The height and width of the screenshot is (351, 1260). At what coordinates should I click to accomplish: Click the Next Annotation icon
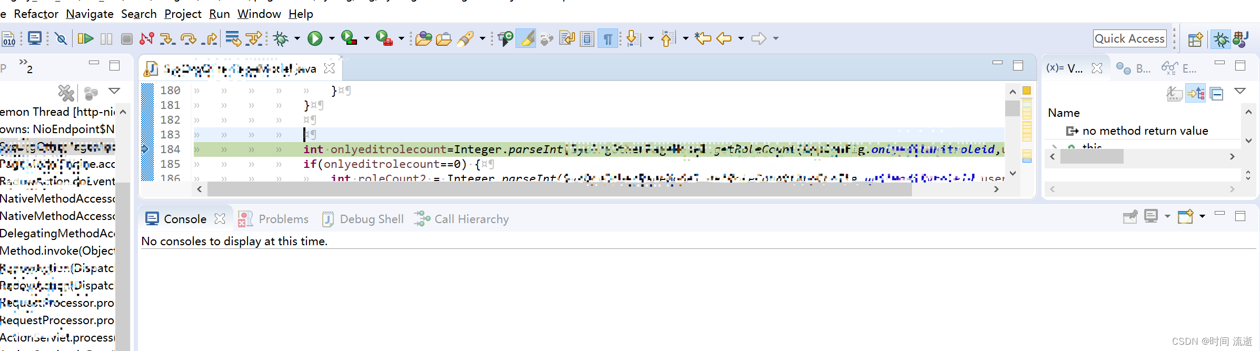(634, 38)
